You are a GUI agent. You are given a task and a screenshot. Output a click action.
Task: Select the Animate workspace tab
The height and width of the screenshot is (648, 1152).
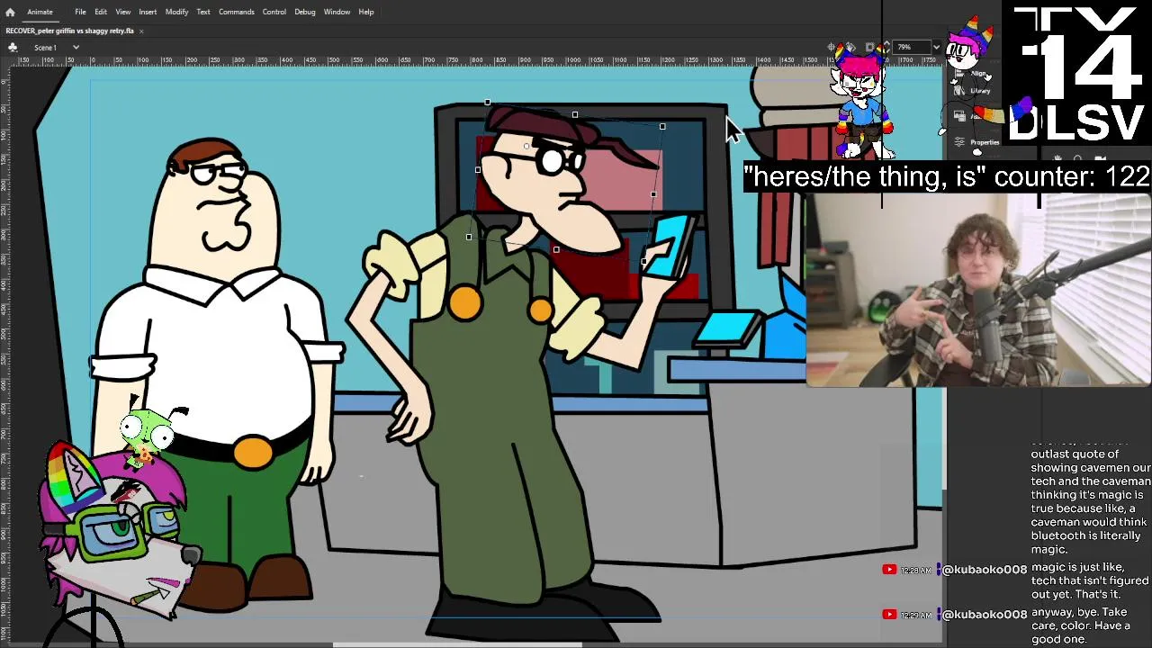point(40,12)
